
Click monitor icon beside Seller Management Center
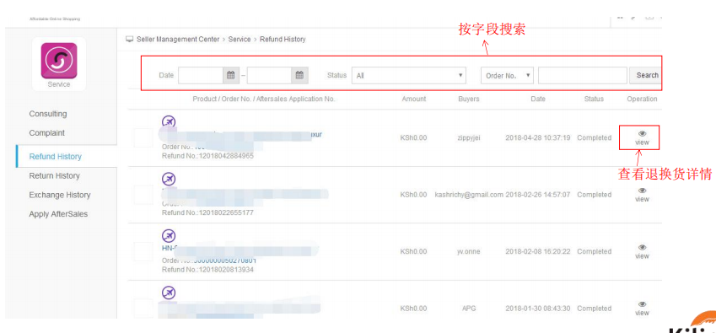pyautogui.click(x=130, y=40)
